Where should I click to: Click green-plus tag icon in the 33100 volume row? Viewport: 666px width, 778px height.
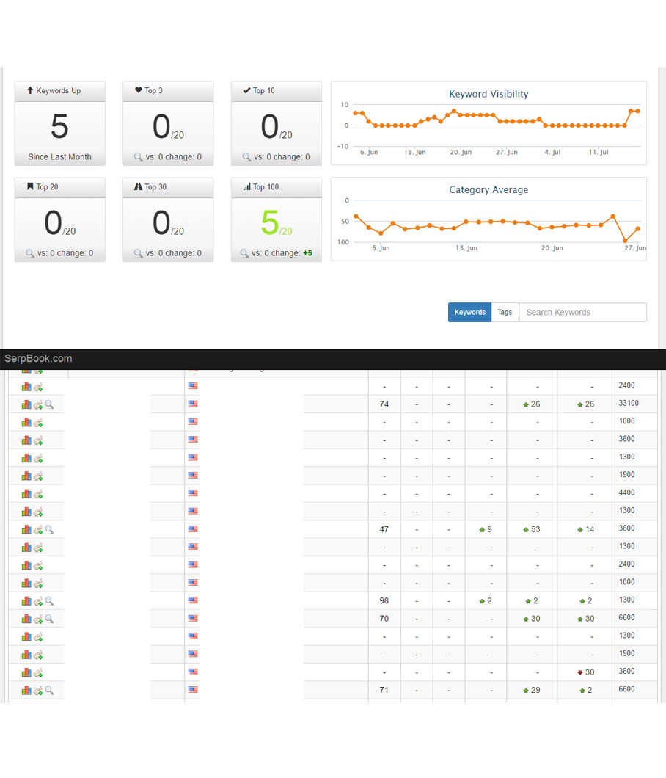[38, 404]
